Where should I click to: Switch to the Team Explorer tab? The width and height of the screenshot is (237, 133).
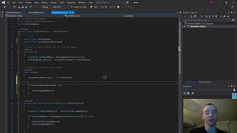coord(205,82)
